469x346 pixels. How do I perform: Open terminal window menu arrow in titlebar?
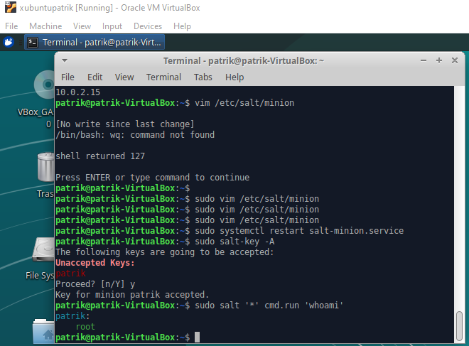pyautogui.click(x=66, y=61)
